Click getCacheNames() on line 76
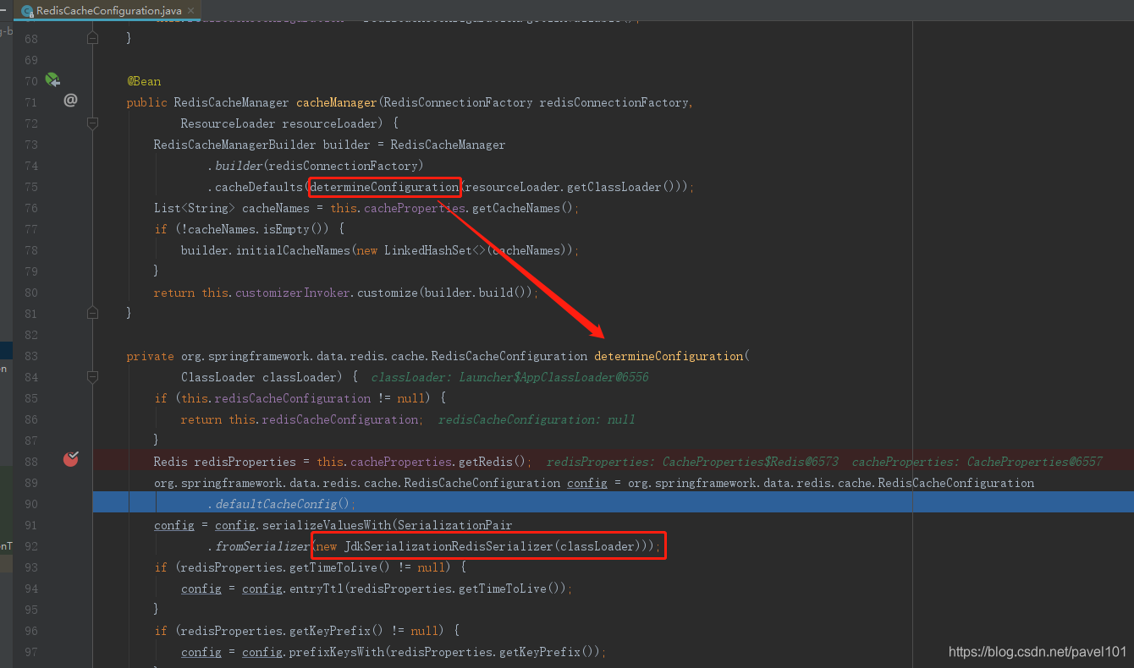 pos(523,208)
